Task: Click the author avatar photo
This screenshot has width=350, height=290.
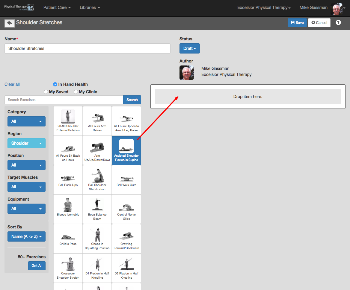Action: point(186,72)
